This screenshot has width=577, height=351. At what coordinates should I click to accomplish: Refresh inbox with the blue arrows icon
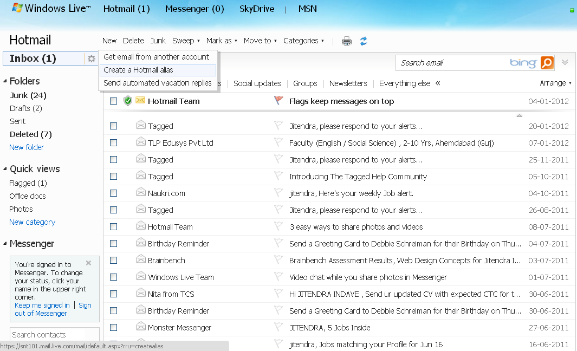coord(364,41)
